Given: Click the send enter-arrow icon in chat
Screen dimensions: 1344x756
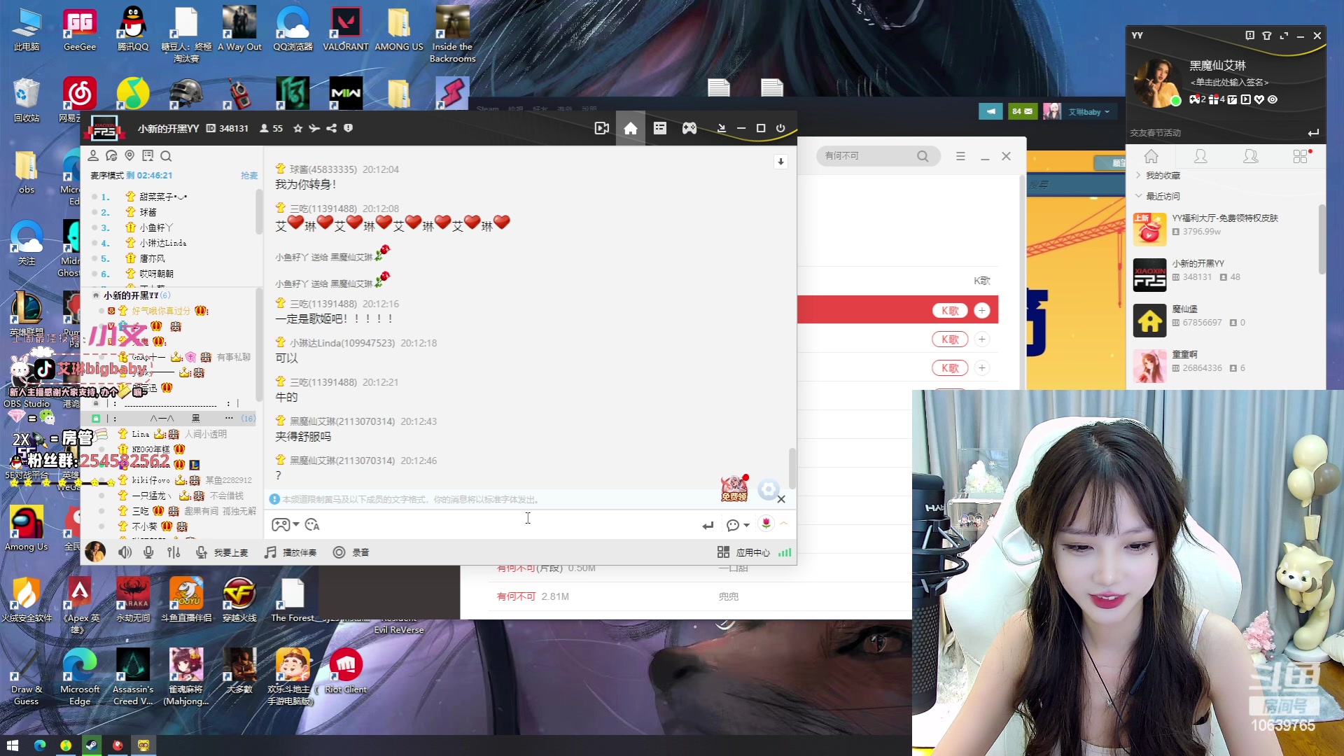Looking at the screenshot, I should pyautogui.click(x=708, y=525).
